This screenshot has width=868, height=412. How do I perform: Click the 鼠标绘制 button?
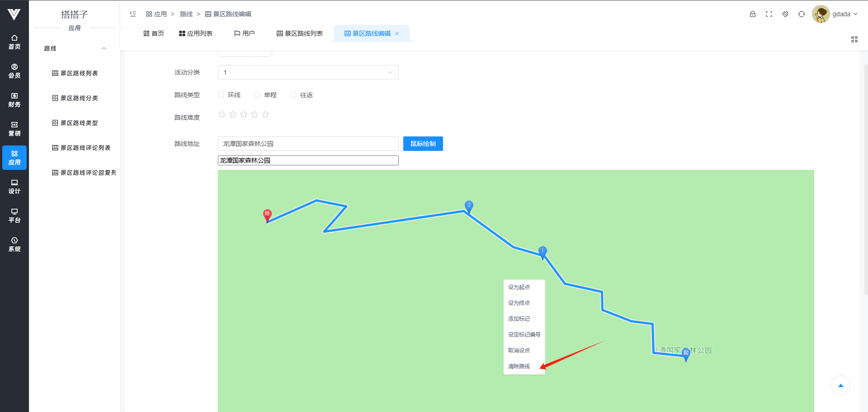[x=423, y=144]
